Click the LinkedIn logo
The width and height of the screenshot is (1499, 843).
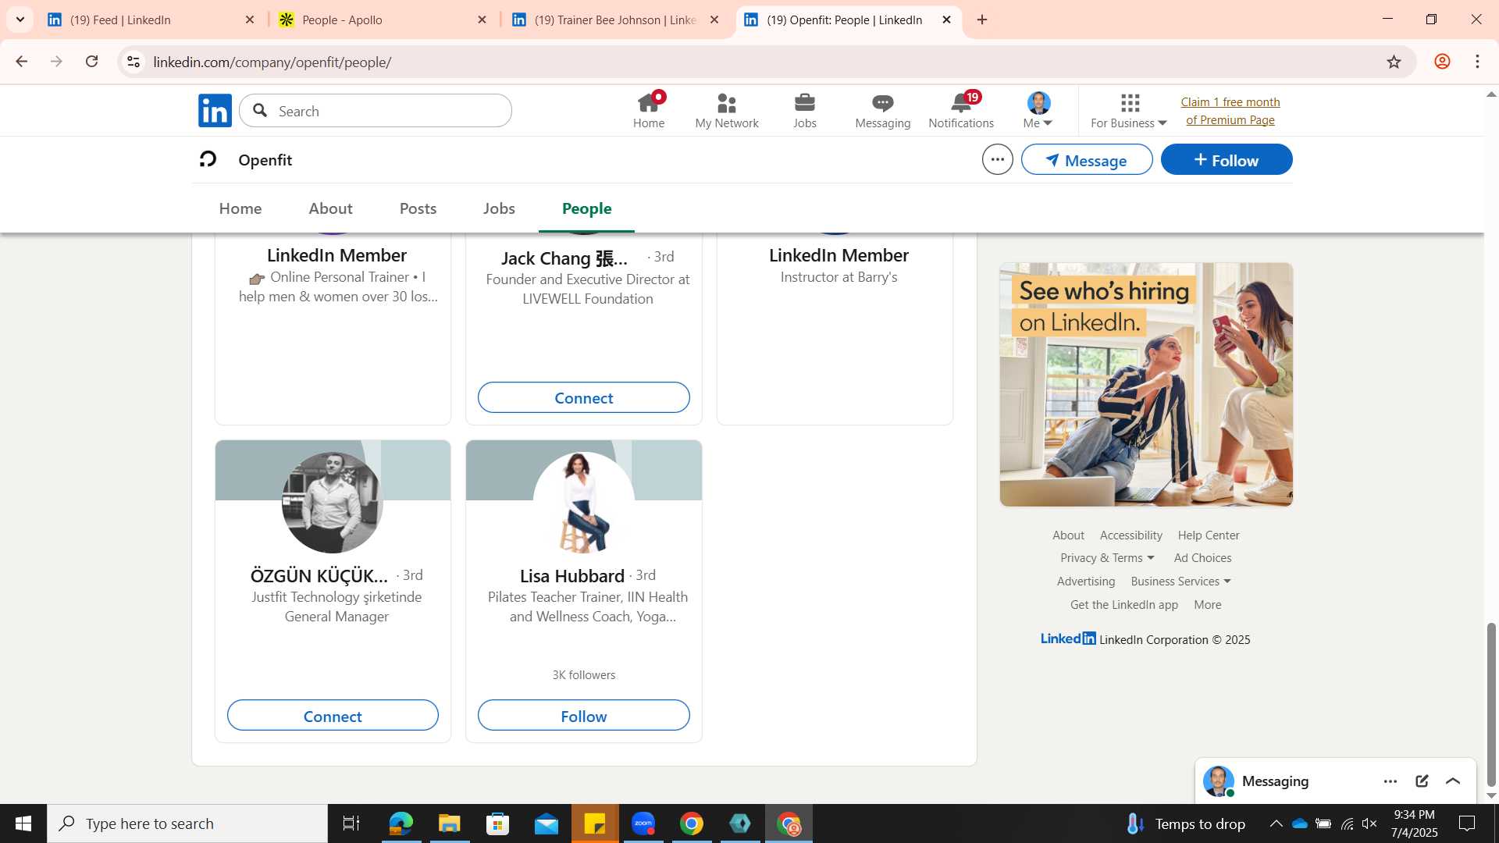215,111
